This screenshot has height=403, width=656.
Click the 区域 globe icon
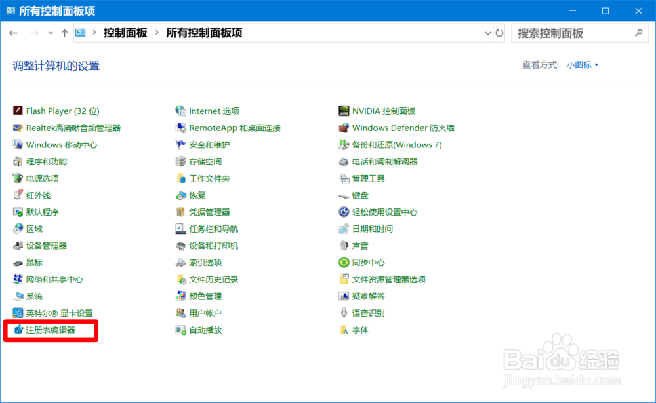pyautogui.click(x=18, y=229)
